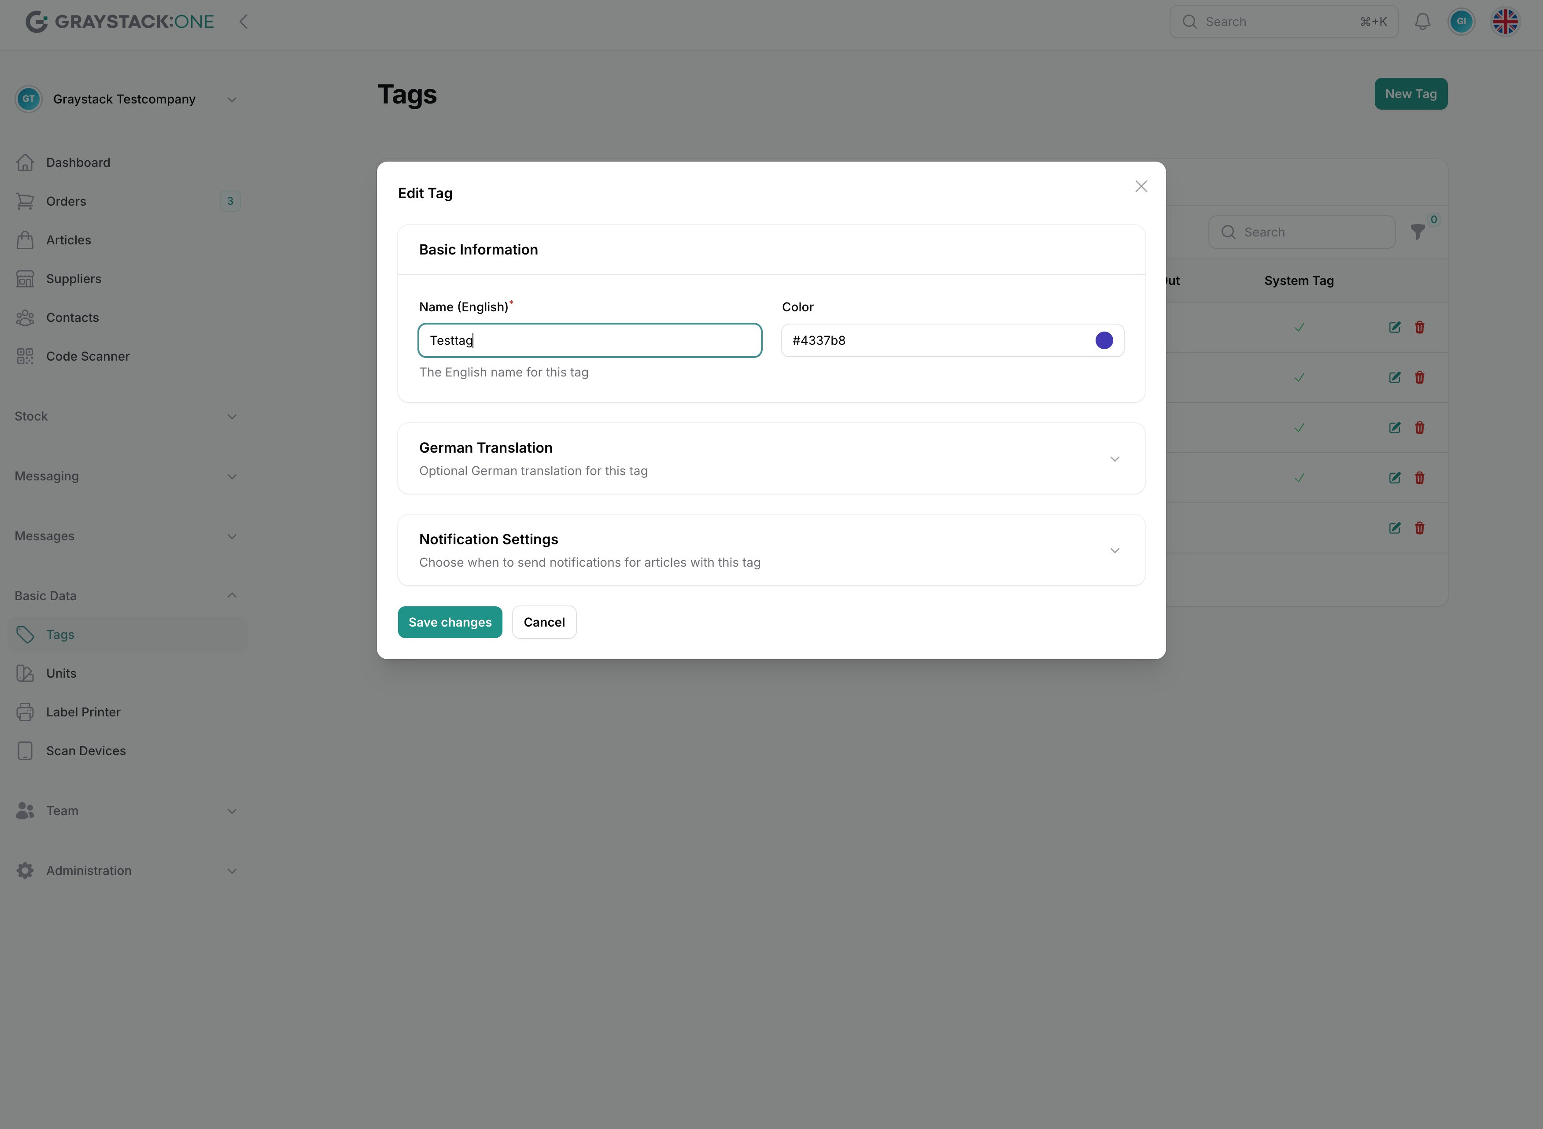Open user avatar GI menu
This screenshot has width=1543, height=1129.
(x=1461, y=22)
